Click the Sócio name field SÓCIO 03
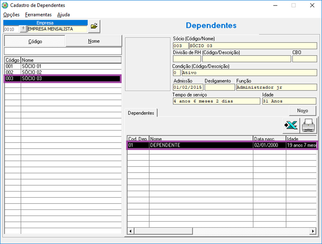This screenshot has width=322, height=244. point(253,46)
